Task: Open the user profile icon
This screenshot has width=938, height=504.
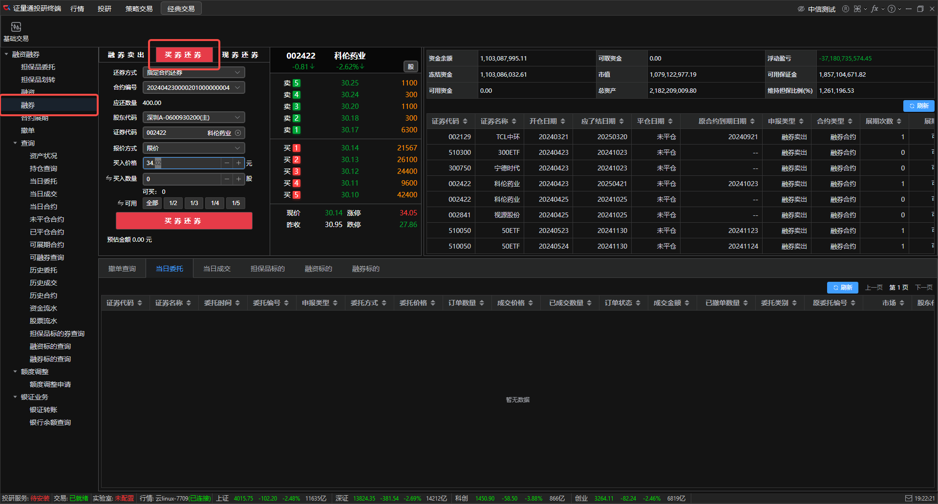Action: click(845, 9)
